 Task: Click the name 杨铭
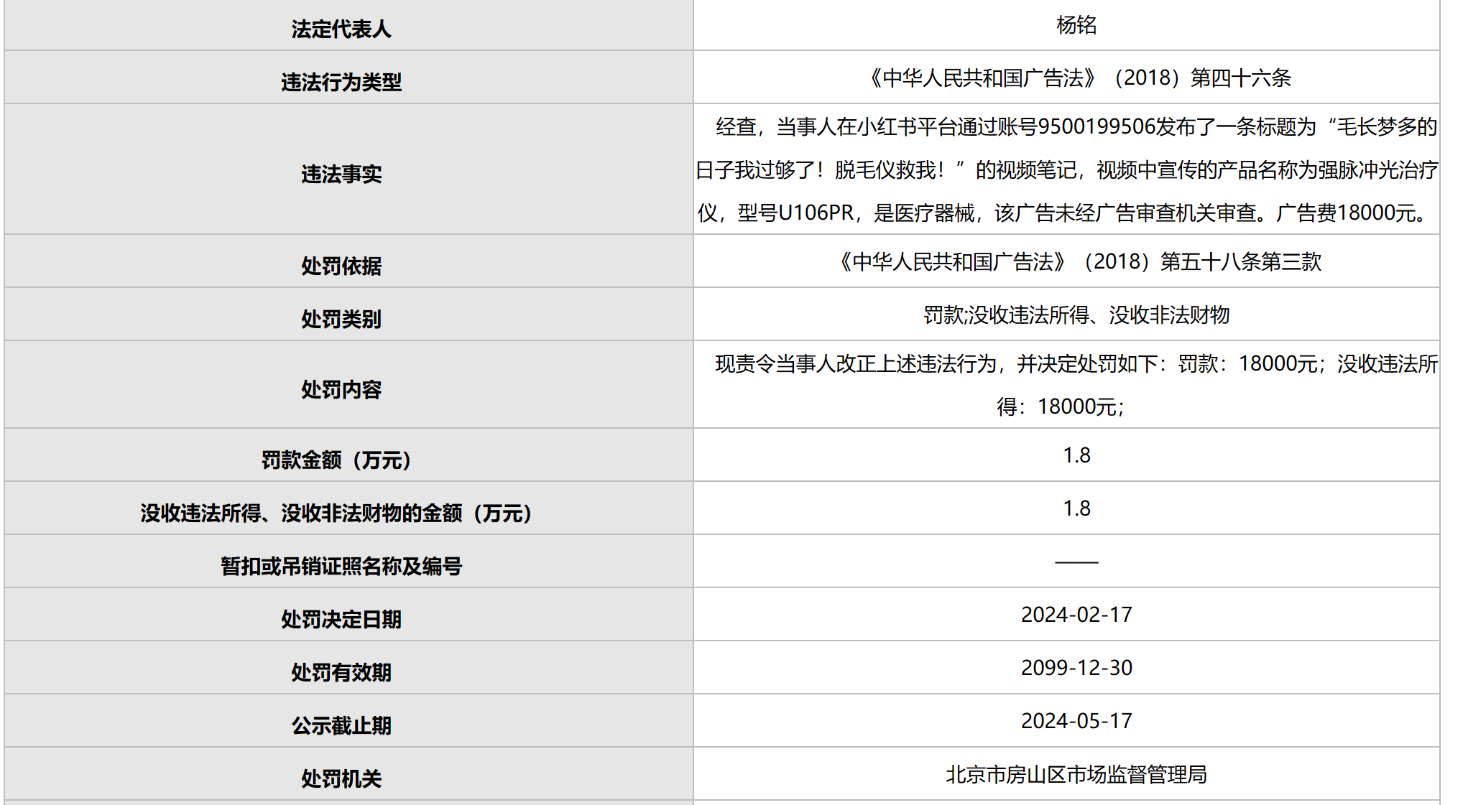(x=1076, y=25)
